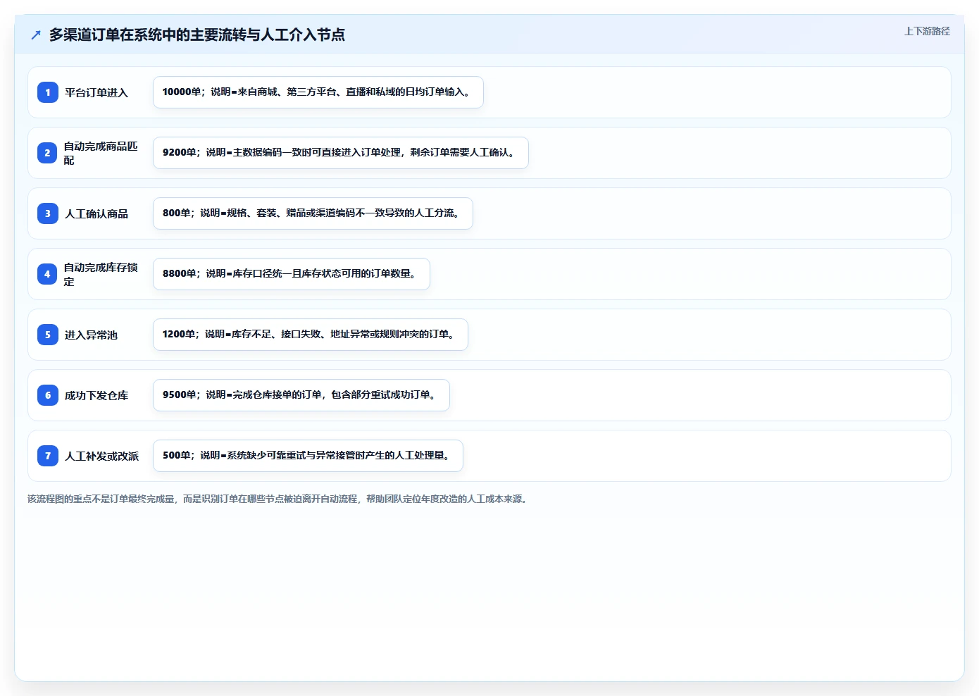Select the 人工补发或改派 step label
This screenshot has width=979, height=696.
point(102,456)
